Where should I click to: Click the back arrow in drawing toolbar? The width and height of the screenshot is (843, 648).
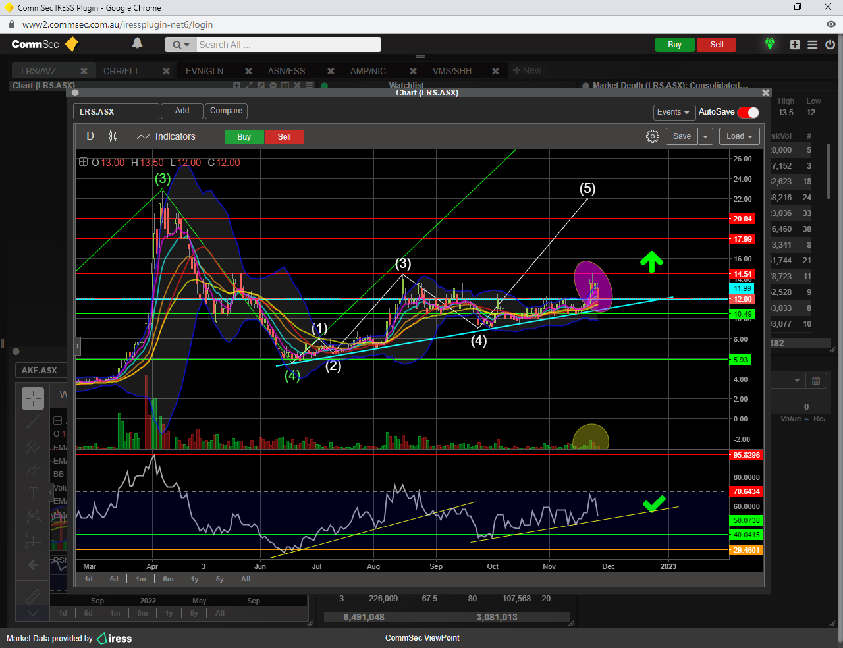click(33, 565)
